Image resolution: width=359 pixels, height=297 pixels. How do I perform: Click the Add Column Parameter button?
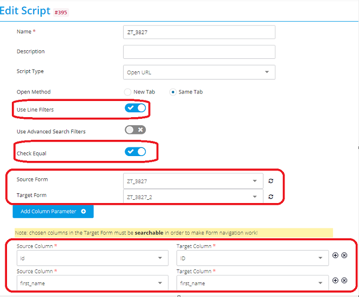click(x=53, y=211)
